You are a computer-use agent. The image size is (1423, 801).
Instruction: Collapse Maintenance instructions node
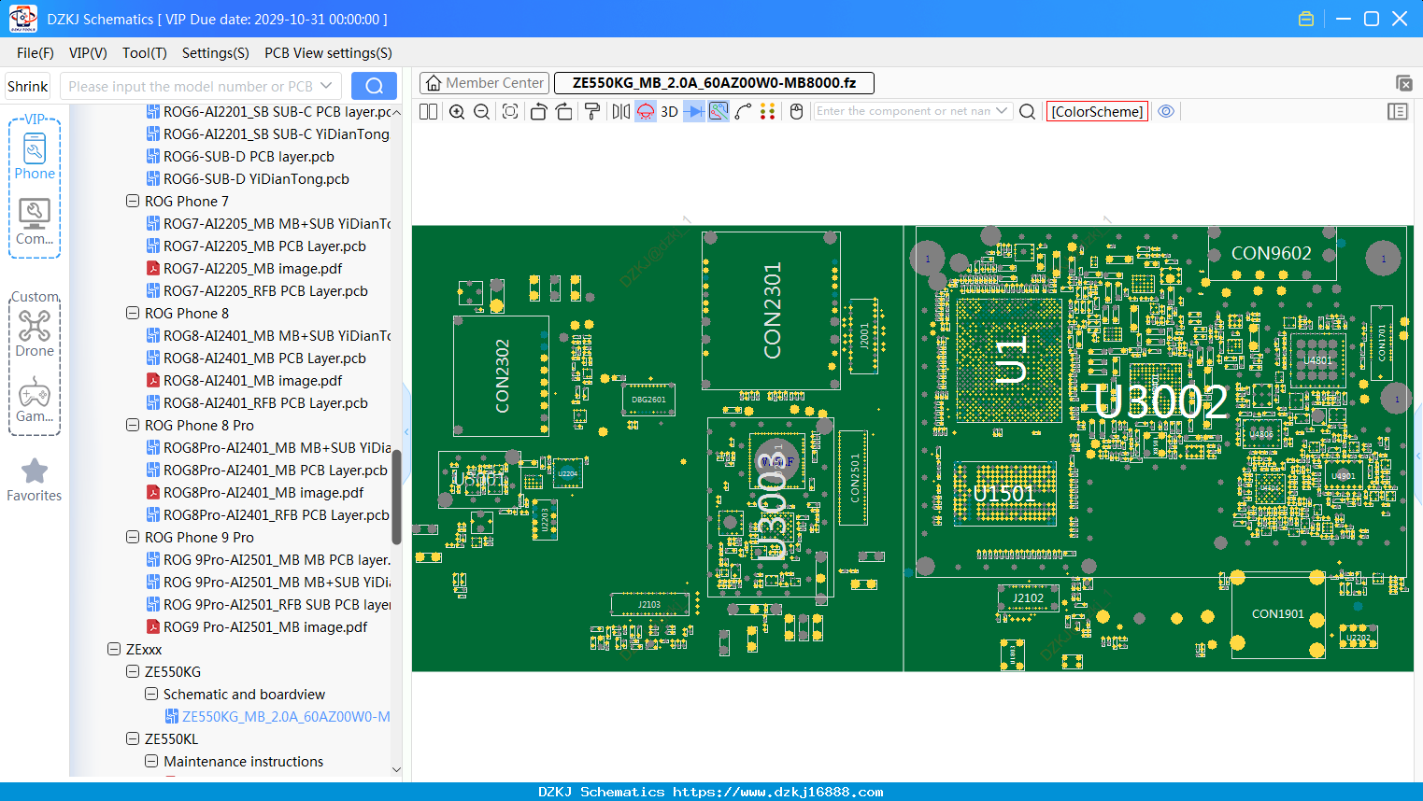[x=151, y=761]
